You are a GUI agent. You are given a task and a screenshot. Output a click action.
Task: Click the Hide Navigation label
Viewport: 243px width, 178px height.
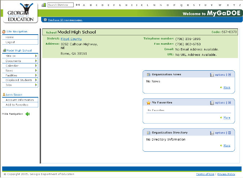[12, 114]
